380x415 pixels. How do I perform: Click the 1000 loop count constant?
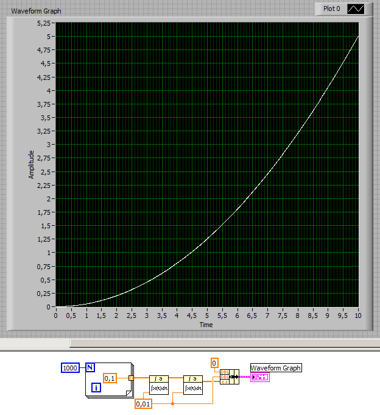coord(70,368)
